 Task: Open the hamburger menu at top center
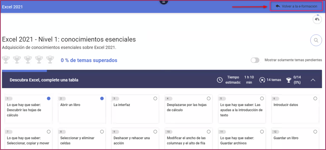point(164,2)
